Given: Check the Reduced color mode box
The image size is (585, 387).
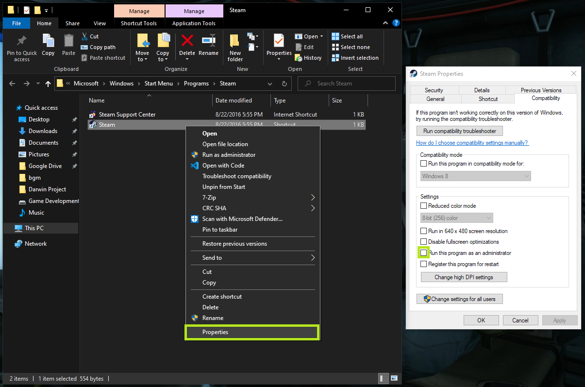Looking at the screenshot, I should point(423,206).
